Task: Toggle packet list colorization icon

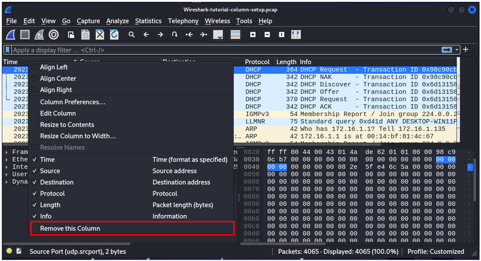Action: point(235,35)
